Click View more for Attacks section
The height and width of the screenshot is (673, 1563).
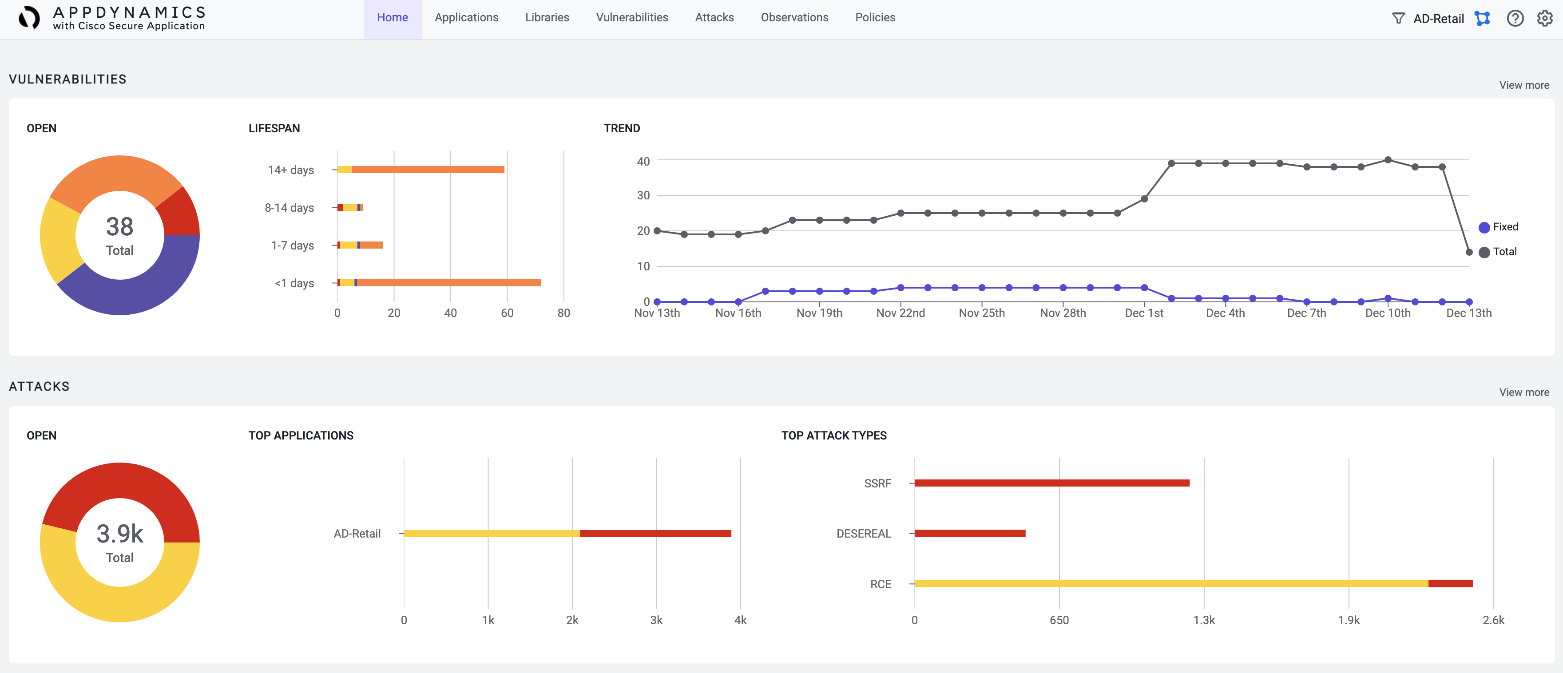point(1523,392)
